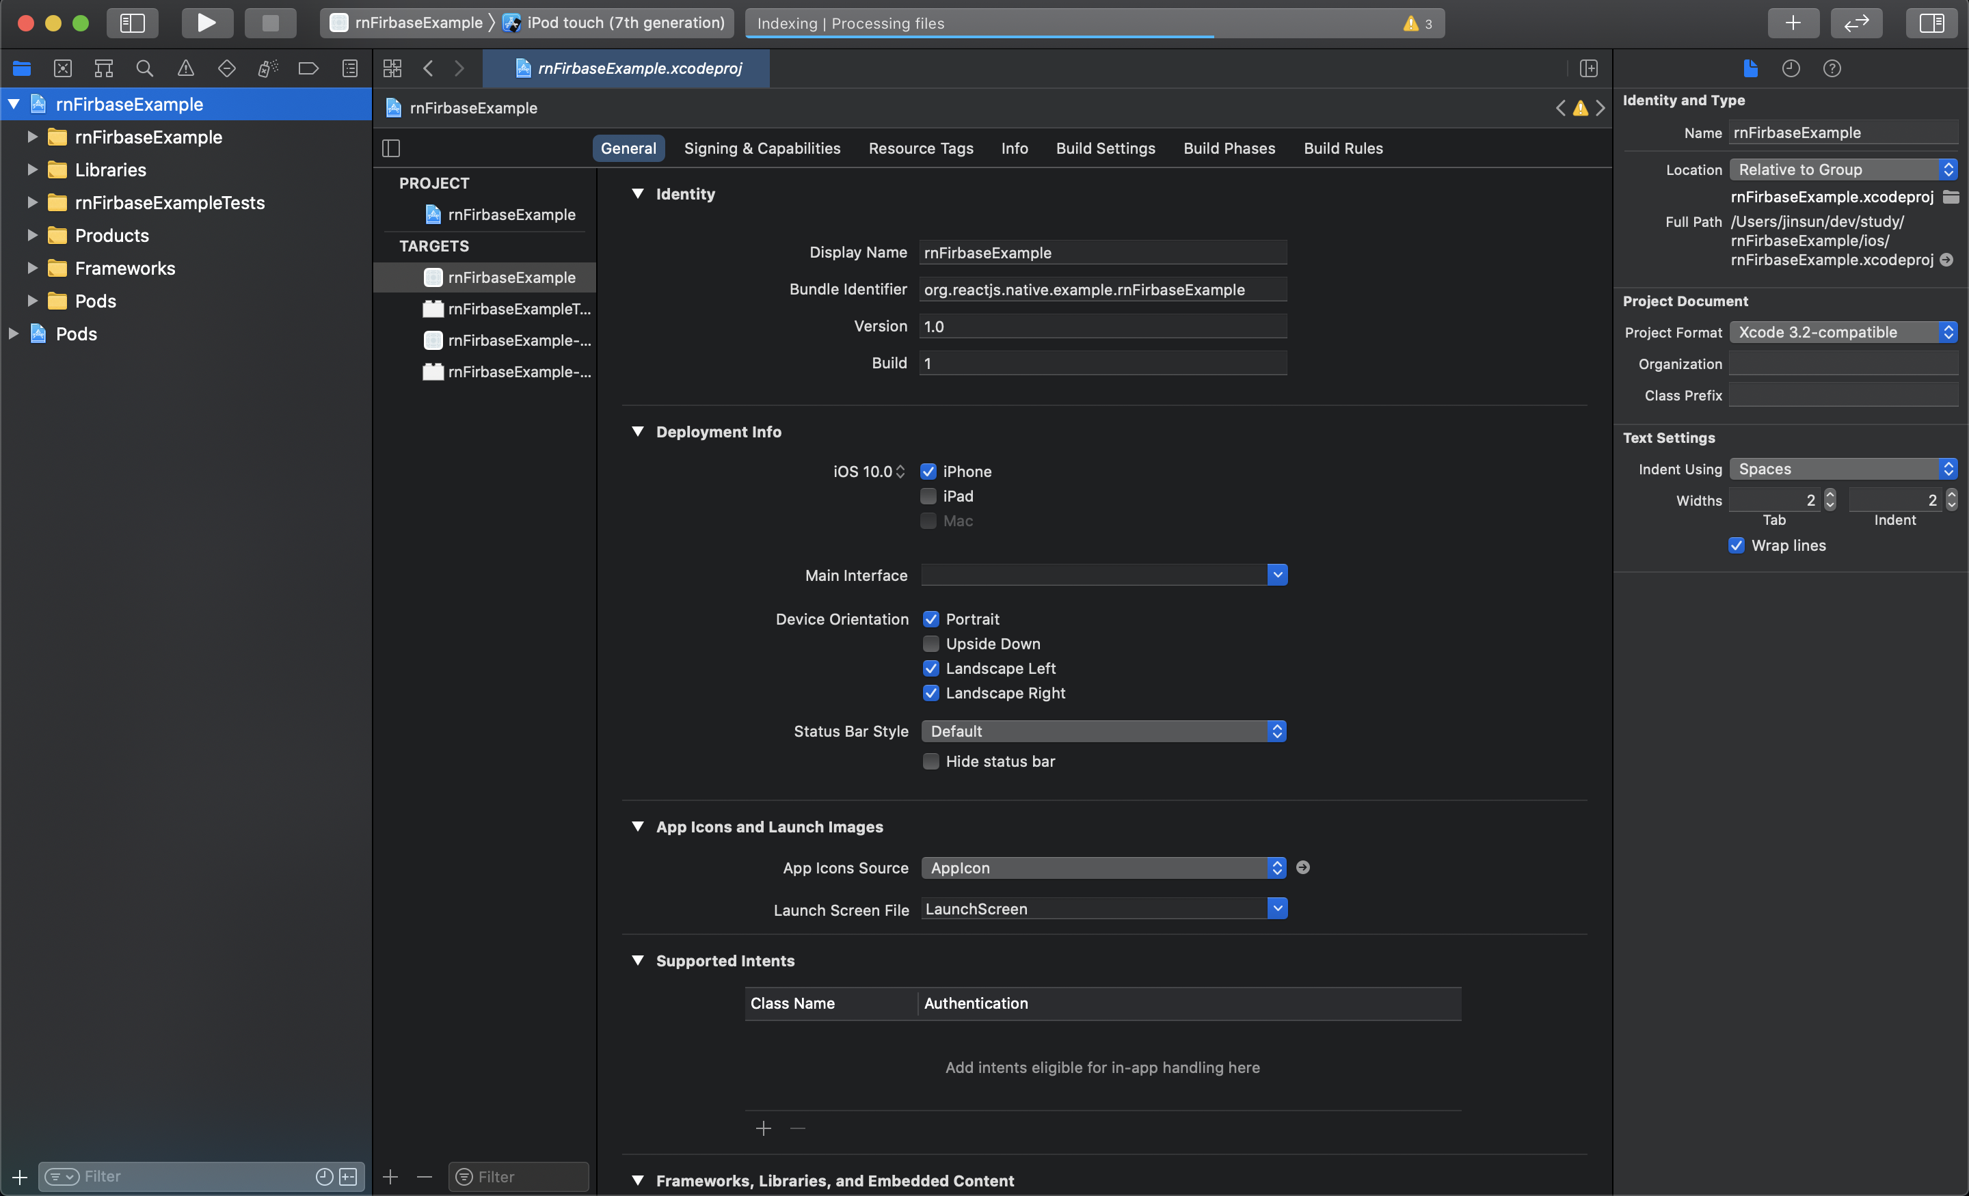Edit the Bundle Identifier field
Screen dimensions: 1969x1196
[x=1103, y=289]
